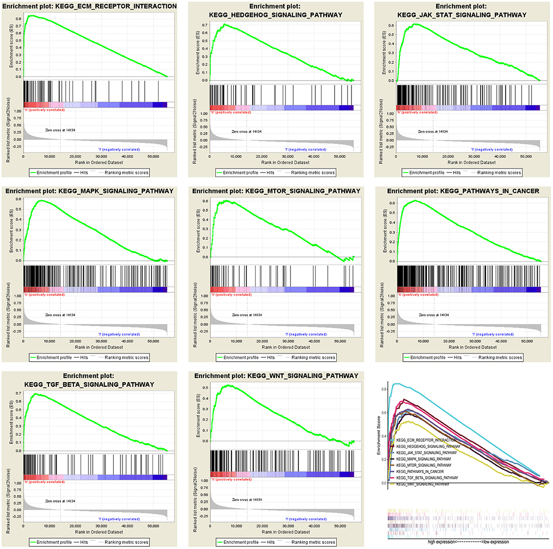This screenshot has height=549, width=553.
Task: Click KEGG_MAPK_SIGNALING_PATHWAY in the combined plot legend
Action: [x=423, y=459]
